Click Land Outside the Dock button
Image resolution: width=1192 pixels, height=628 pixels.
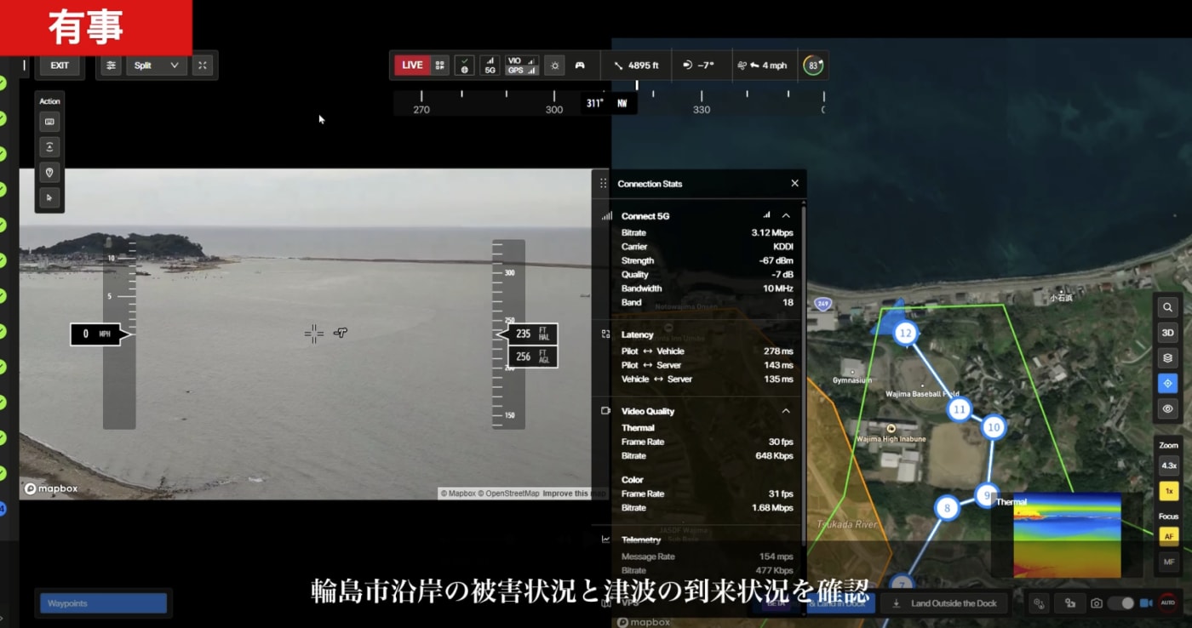coord(945,603)
